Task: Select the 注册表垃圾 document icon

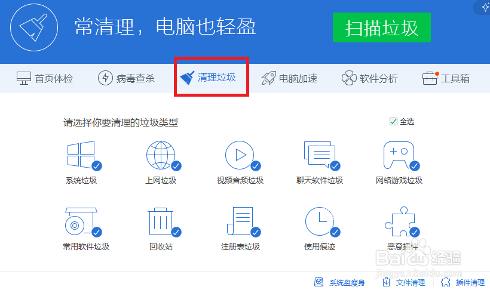Action: [240, 221]
